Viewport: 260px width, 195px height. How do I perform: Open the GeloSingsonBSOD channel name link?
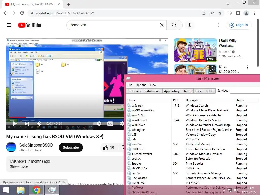(x=36, y=145)
